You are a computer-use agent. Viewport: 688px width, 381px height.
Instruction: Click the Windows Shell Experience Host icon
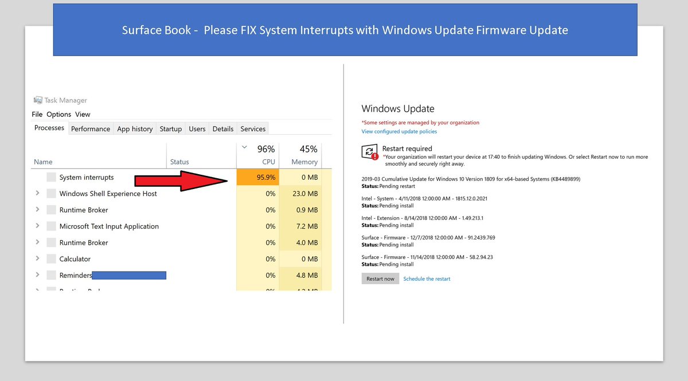[51, 194]
